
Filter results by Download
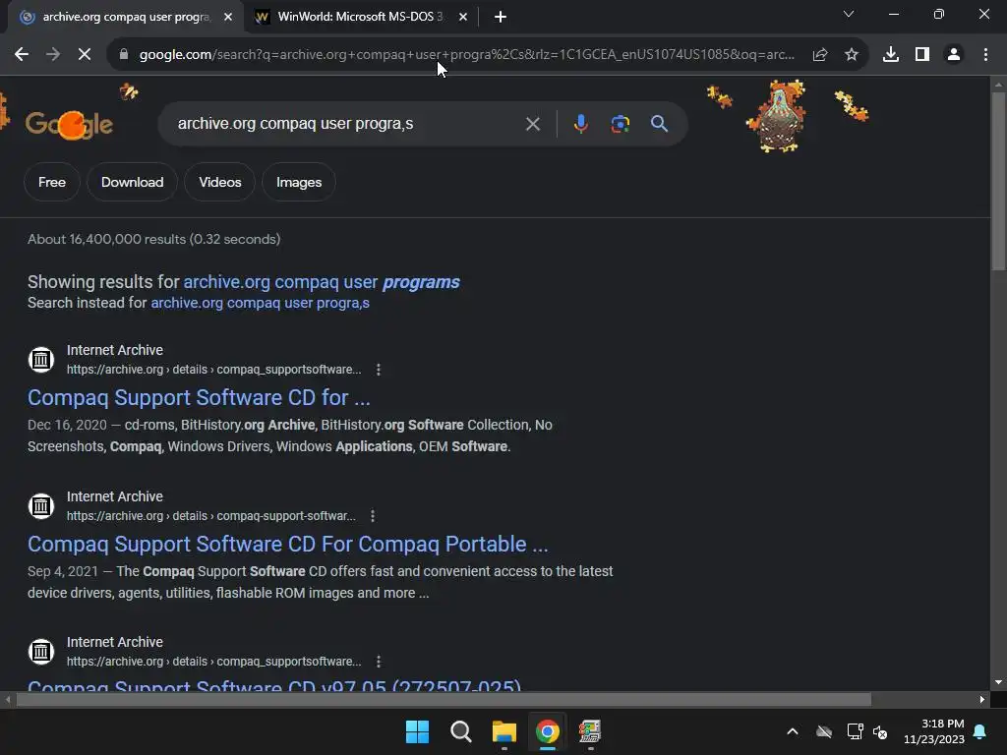tap(133, 182)
